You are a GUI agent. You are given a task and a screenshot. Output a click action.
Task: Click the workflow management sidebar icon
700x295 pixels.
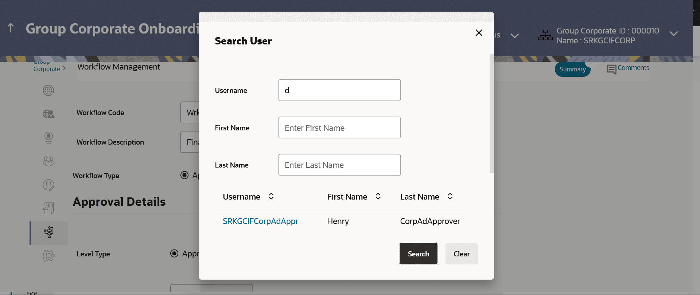click(x=48, y=232)
